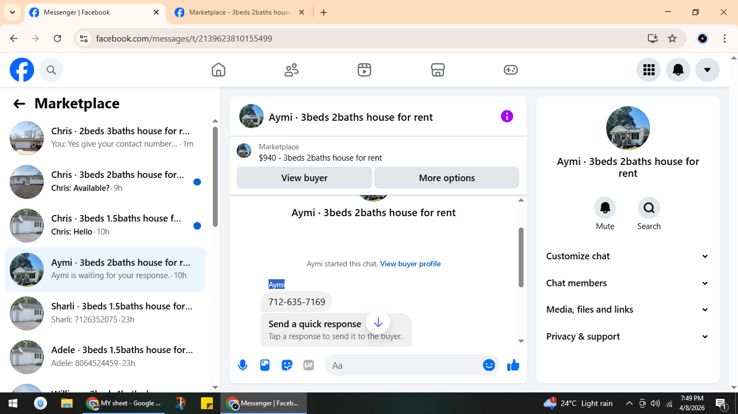Reload the page
Image resolution: width=738 pixels, height=414 pixels.
57,38
